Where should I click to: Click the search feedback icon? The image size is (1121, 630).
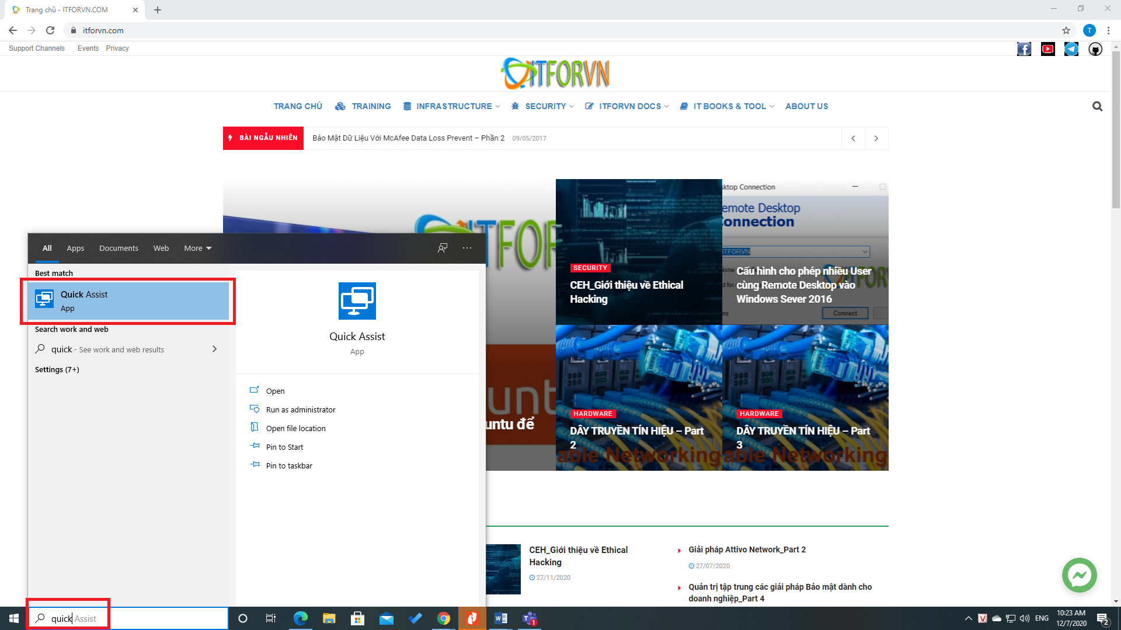click(x=443, y=248)
